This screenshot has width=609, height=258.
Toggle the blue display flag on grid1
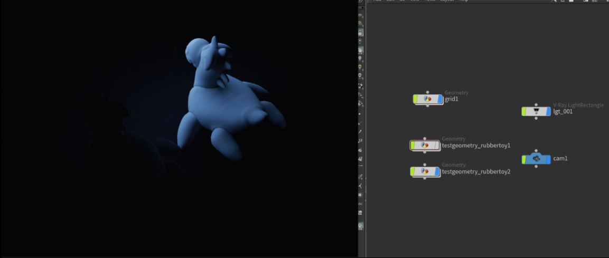(440, 99)
